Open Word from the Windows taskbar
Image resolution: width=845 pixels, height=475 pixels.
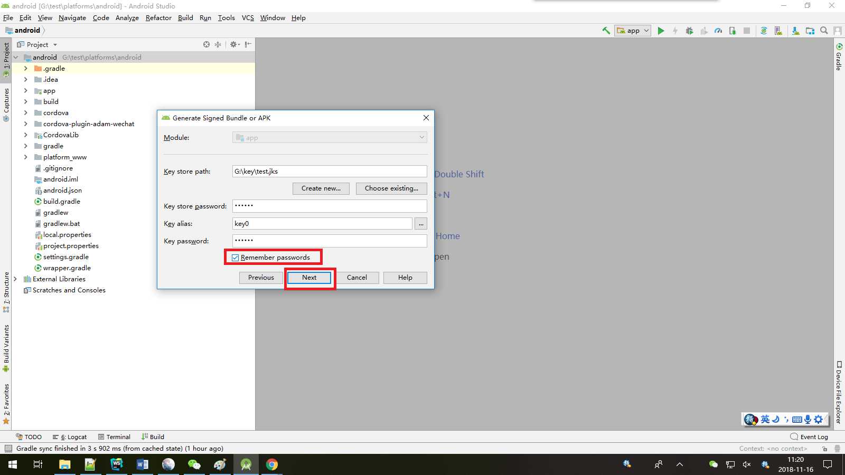pyautogui.click(x=142, y=464)
